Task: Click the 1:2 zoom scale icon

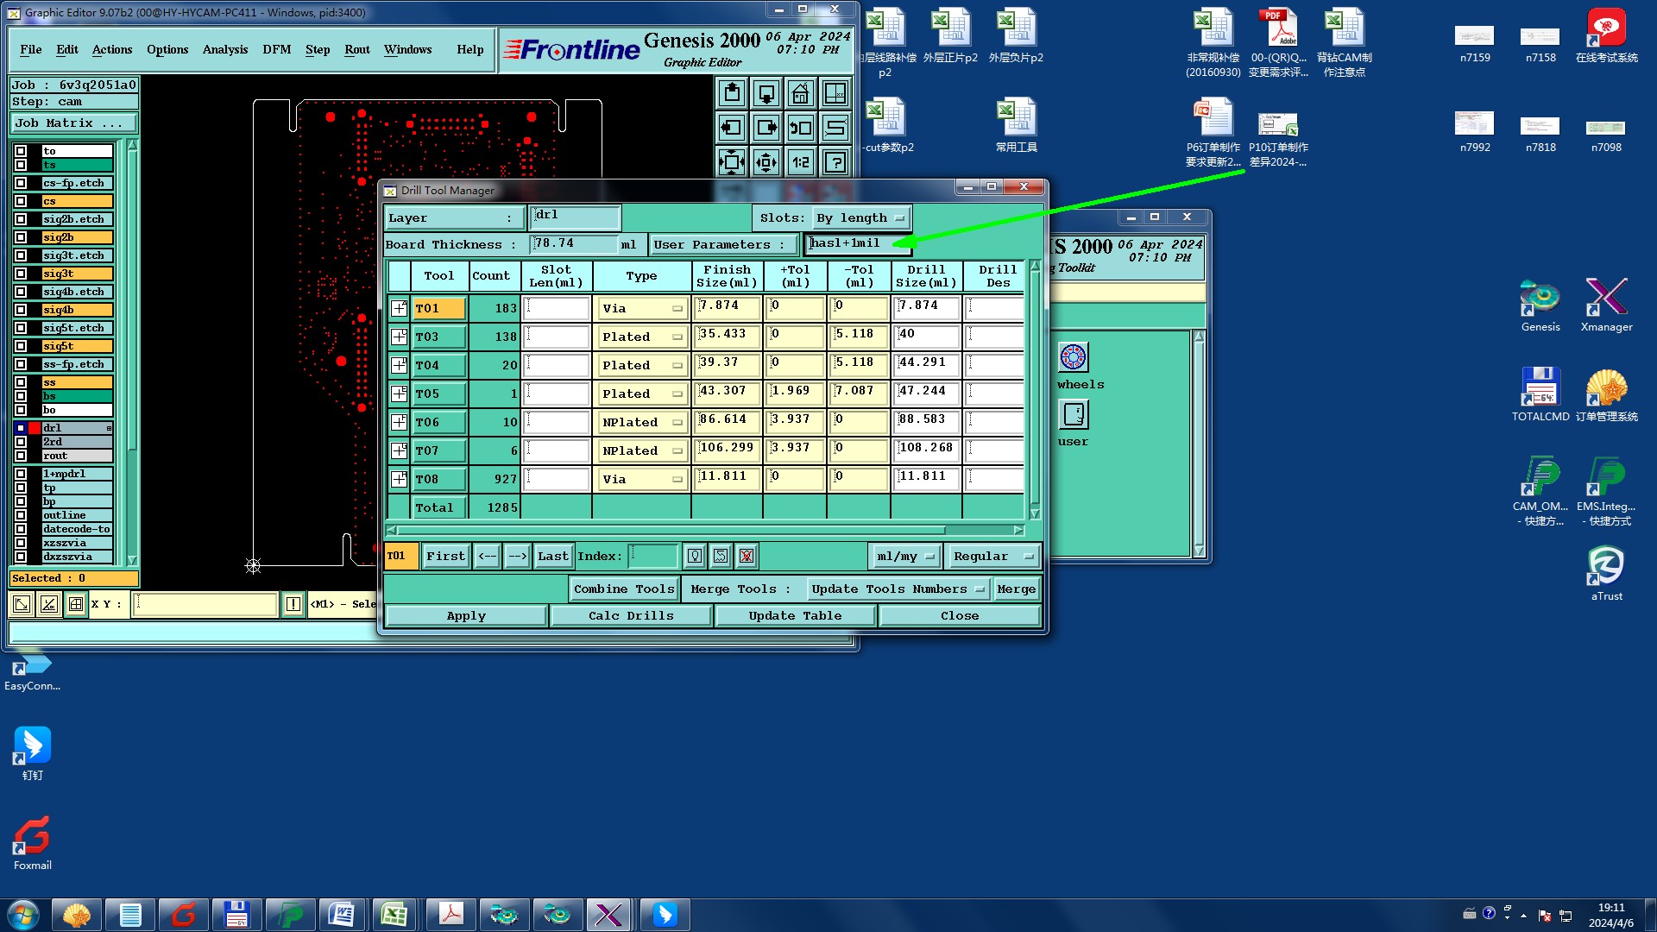Action: click(800, 161)
